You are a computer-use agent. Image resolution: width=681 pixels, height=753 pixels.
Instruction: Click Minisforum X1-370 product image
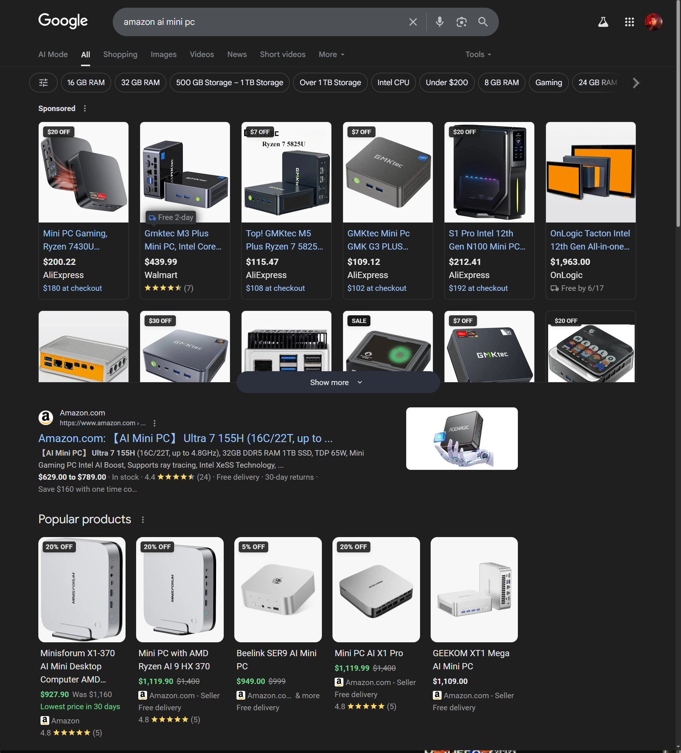(82, 589)
